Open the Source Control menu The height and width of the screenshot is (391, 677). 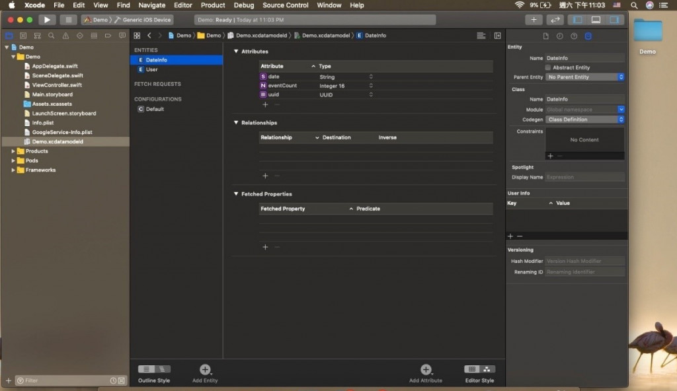pyautogui.click(x=286, y=5)
